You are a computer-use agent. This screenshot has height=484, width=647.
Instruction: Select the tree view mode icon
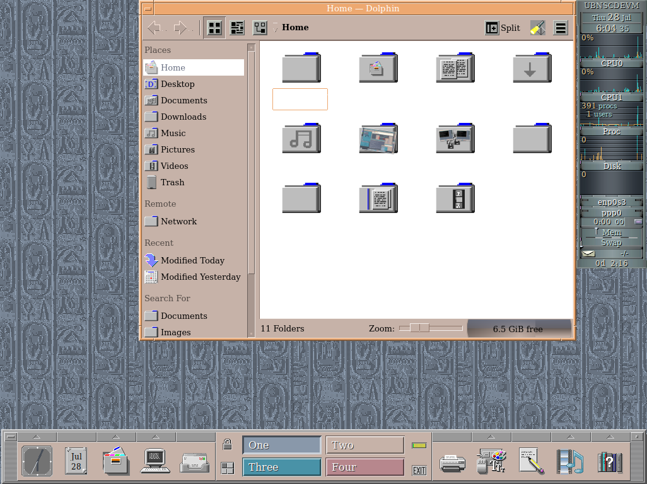(259, 28)
